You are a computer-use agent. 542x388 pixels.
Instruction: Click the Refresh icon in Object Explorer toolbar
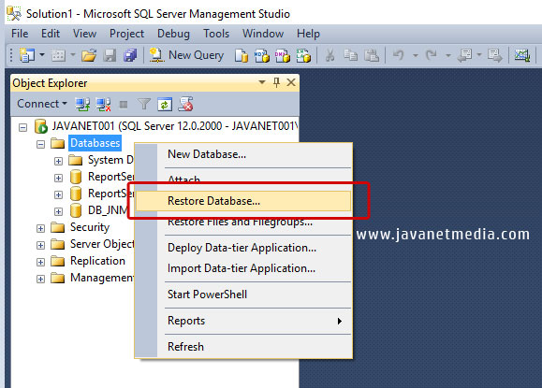[x=165, y=104]
